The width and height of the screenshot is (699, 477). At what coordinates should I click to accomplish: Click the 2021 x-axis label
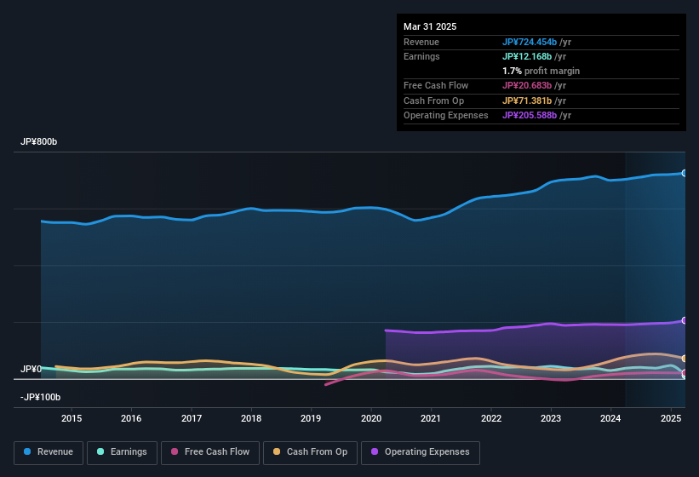point(431,418)
